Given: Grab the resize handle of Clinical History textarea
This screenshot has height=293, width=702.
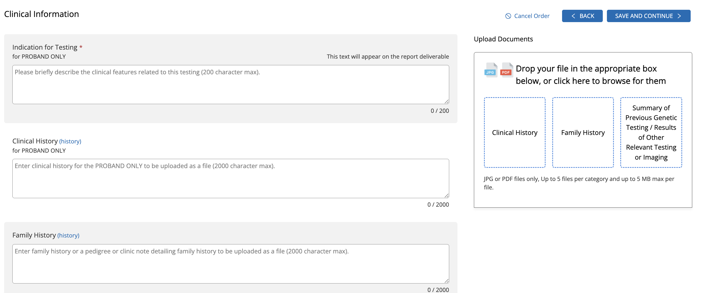Looking at the screenshot, I should pyautogui.click(x=446, y=195).
